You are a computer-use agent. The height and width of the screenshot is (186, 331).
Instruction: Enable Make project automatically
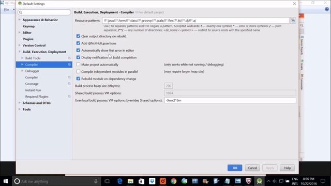(x=78, y=64)
